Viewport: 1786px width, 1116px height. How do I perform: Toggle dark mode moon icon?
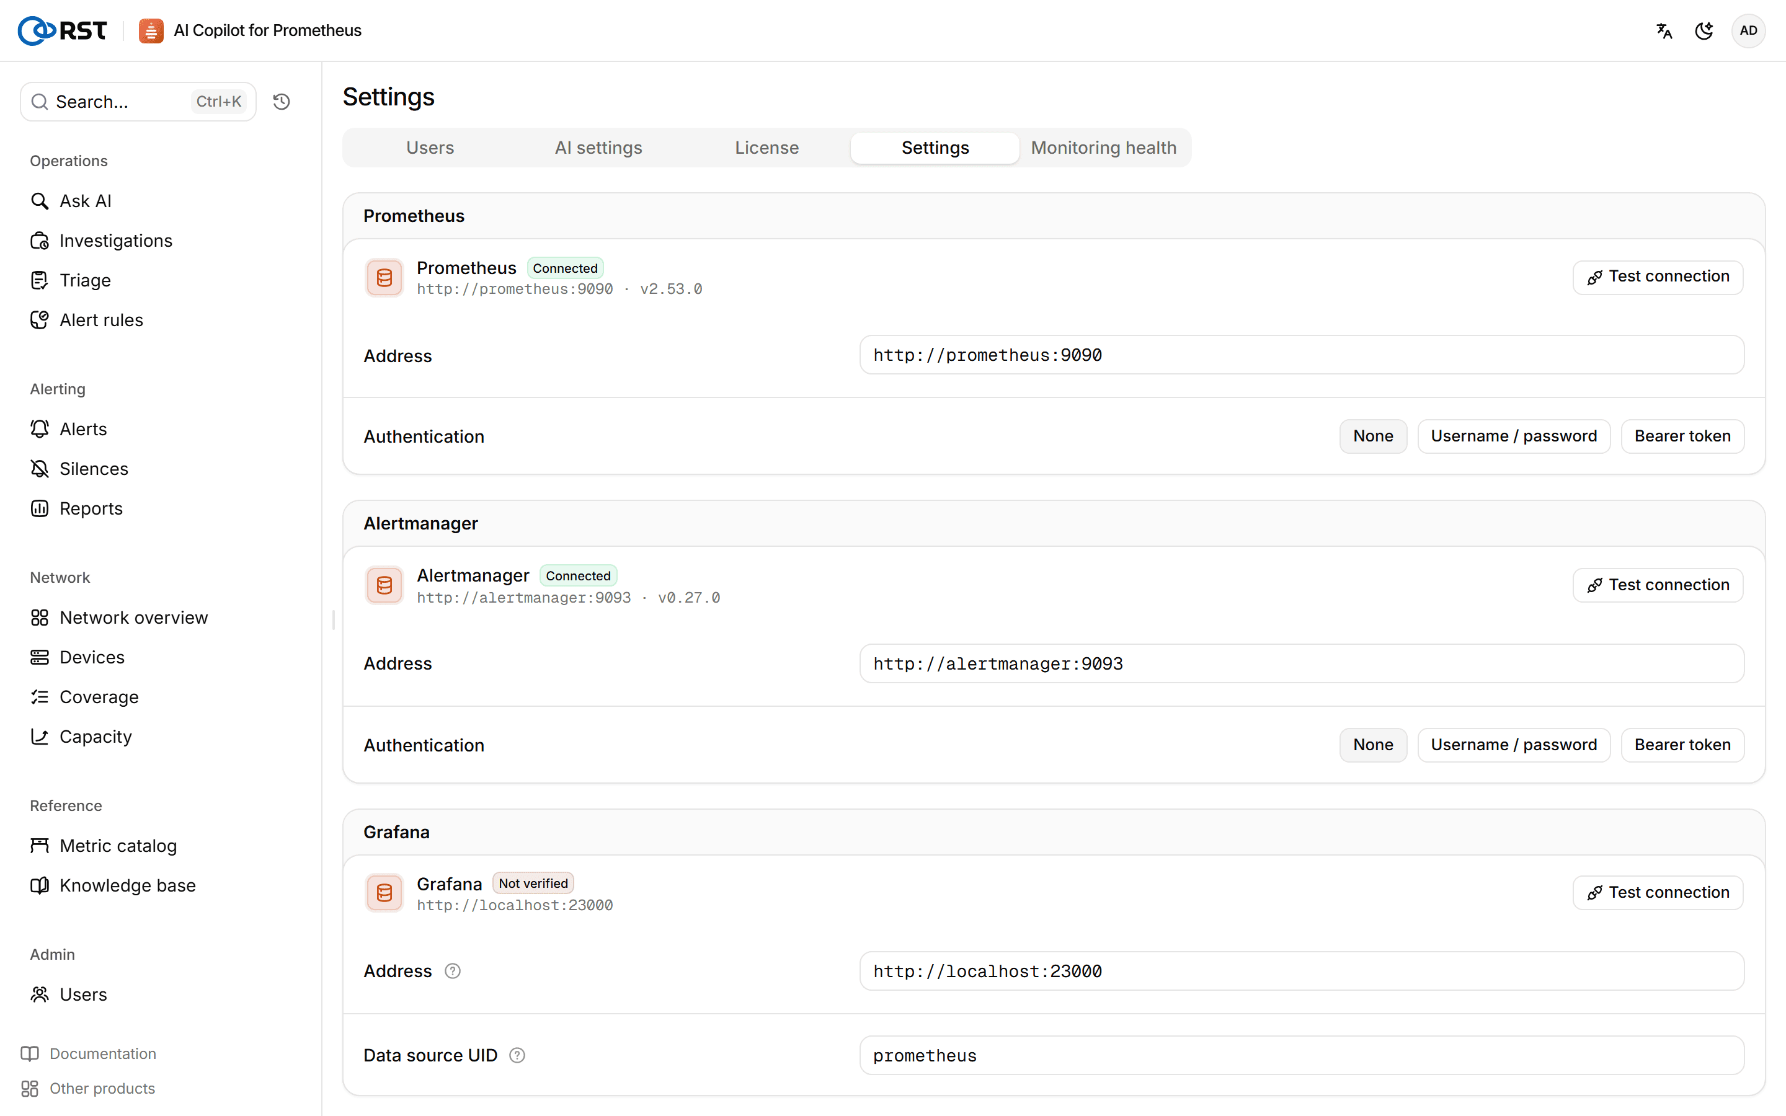click(1704, 30)
